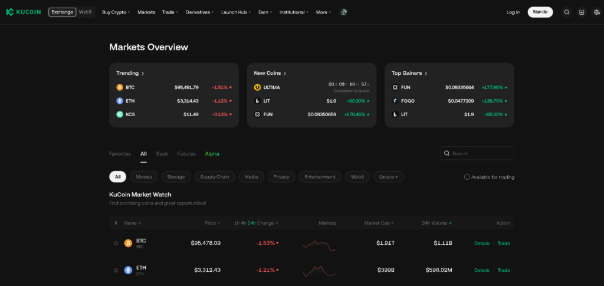Sort the table by Name
604x286 pixels.
point(132,223)
